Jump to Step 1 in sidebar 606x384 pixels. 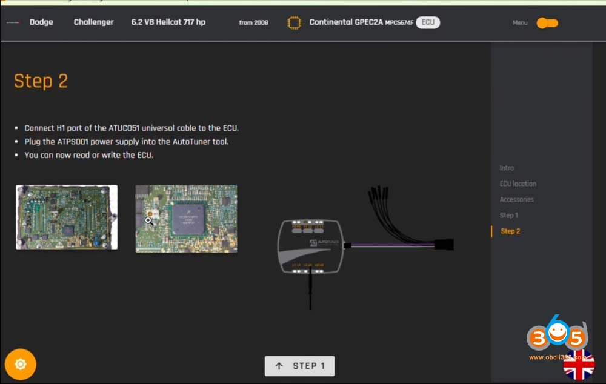(508, 216)
